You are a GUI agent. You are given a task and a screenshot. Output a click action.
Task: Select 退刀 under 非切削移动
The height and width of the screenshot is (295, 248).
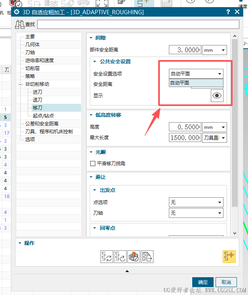click(38, 100)
